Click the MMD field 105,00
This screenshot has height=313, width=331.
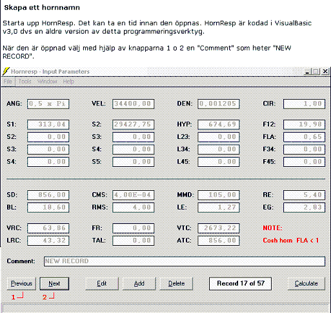219,195
